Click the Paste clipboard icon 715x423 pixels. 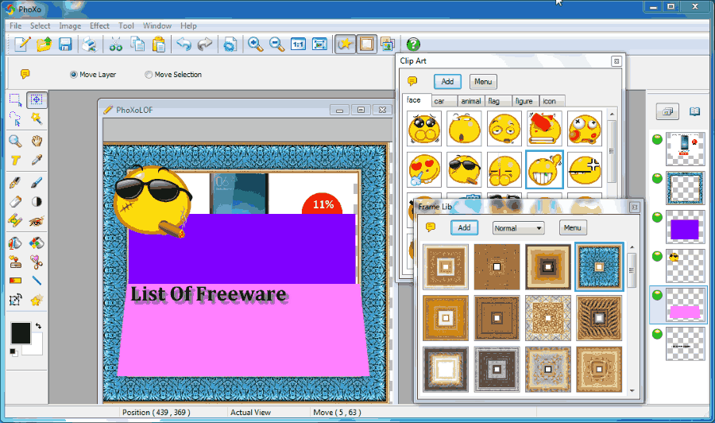coord(159,45)
